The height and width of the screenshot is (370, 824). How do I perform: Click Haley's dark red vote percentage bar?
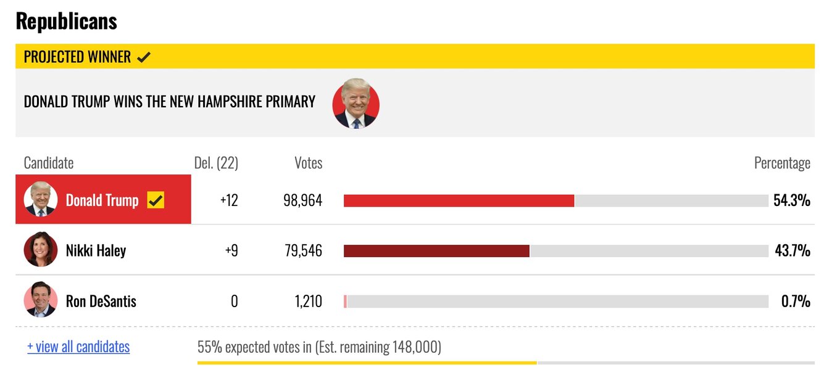(436, 251)
